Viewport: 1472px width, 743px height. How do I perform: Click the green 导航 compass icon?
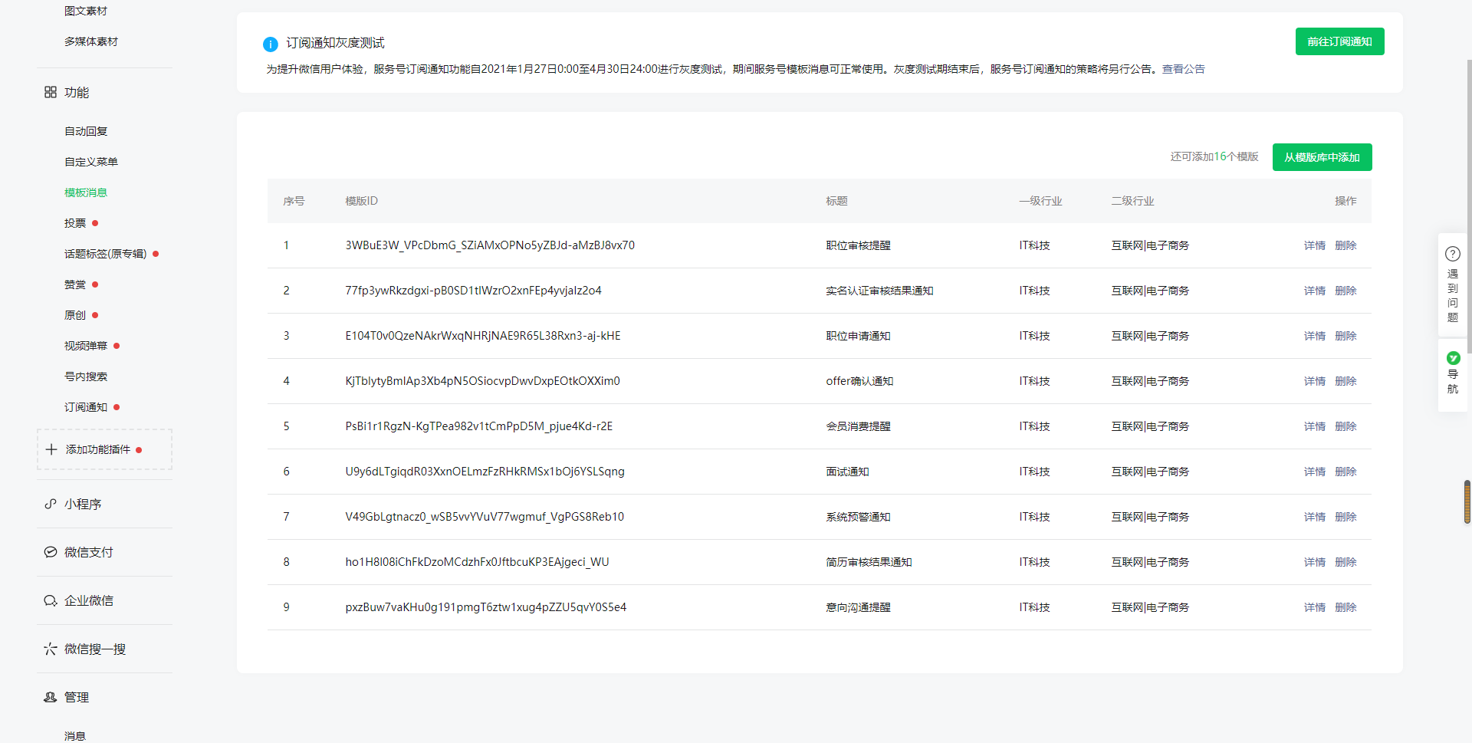(x=1453, y=358)
